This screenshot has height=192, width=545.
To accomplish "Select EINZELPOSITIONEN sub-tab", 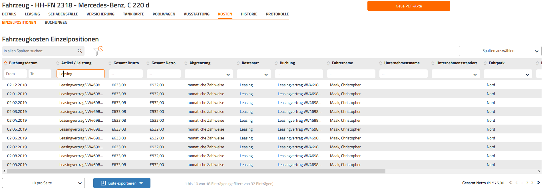I will [x=19, y=22].
